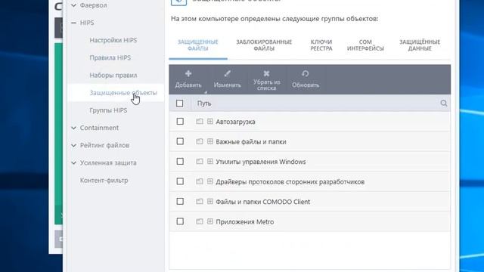Expand the Рейтинг файлов section chevron
Viewport: 484px width, 272px height.
(74, 145)
